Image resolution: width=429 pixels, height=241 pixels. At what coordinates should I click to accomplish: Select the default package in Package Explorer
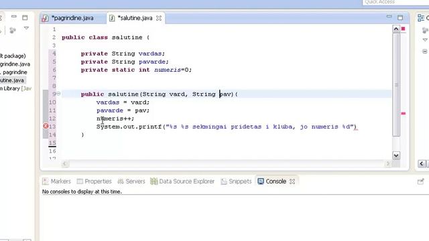[x=13, y=56]
